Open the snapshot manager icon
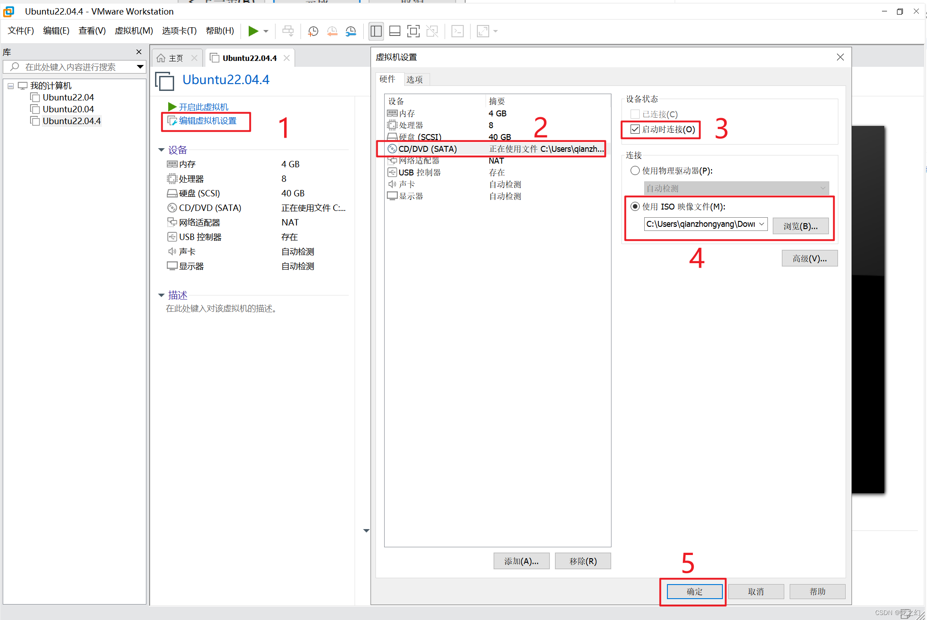 (x=351, y=31)
